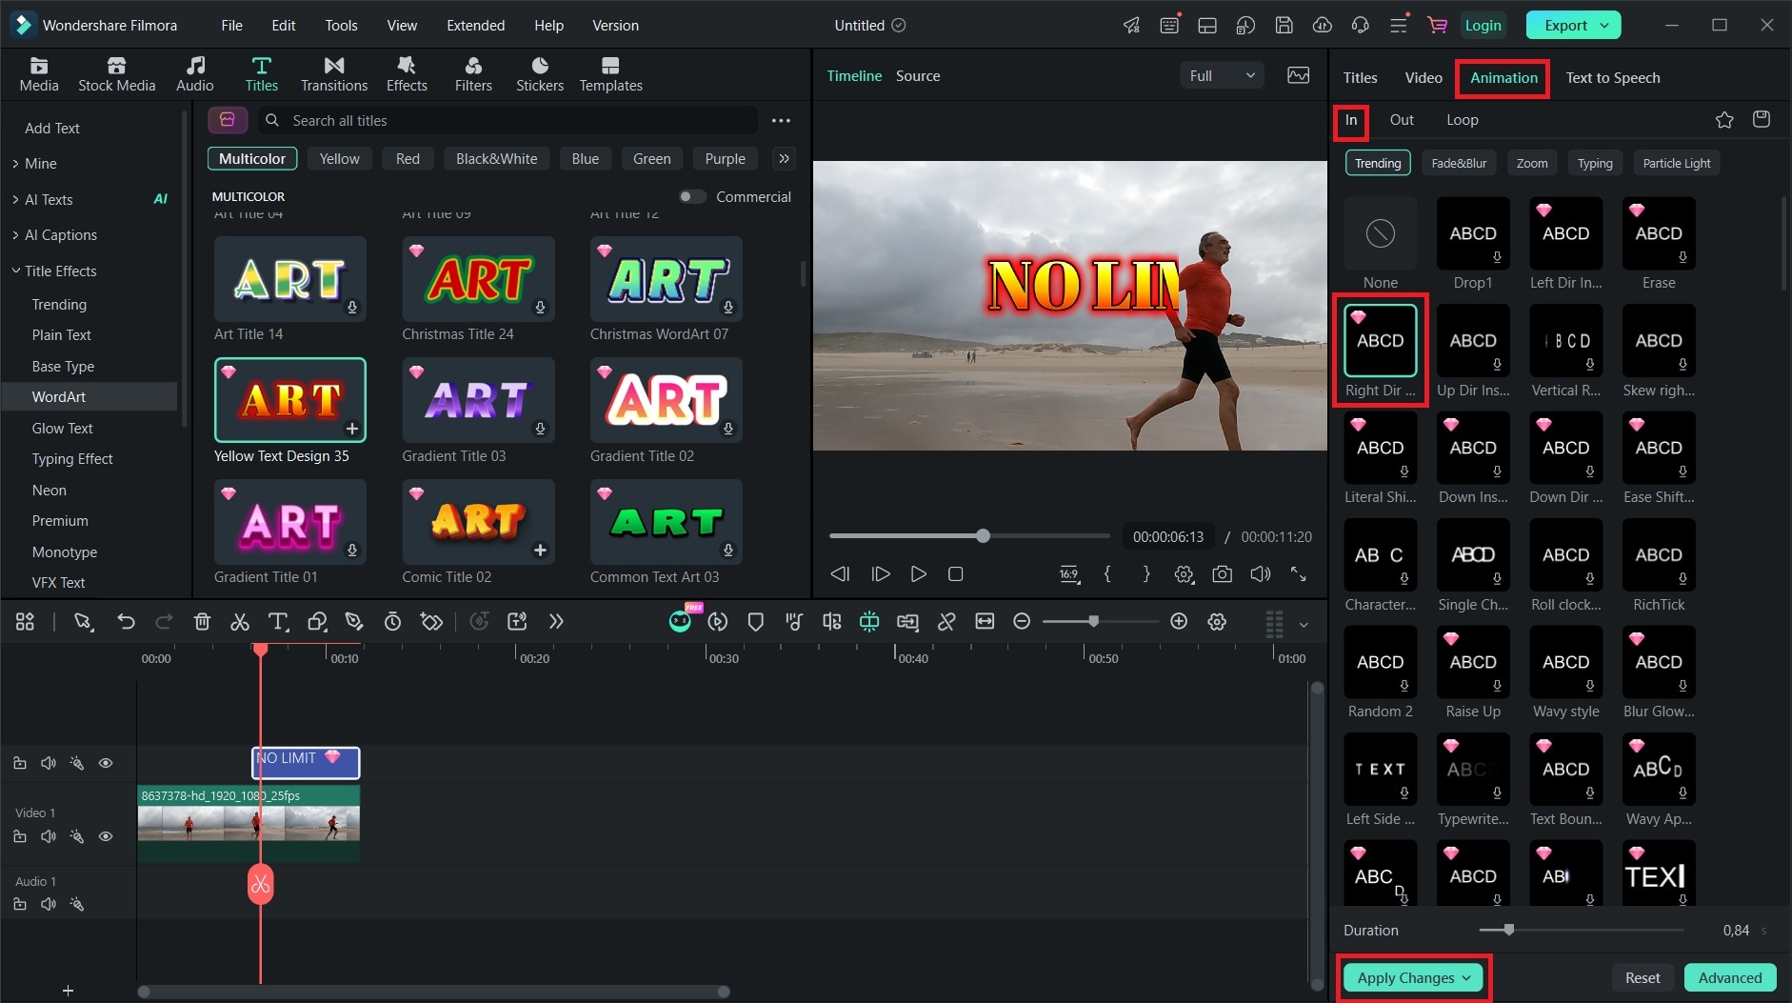Open the preview scope image icon

point(1299,75)
